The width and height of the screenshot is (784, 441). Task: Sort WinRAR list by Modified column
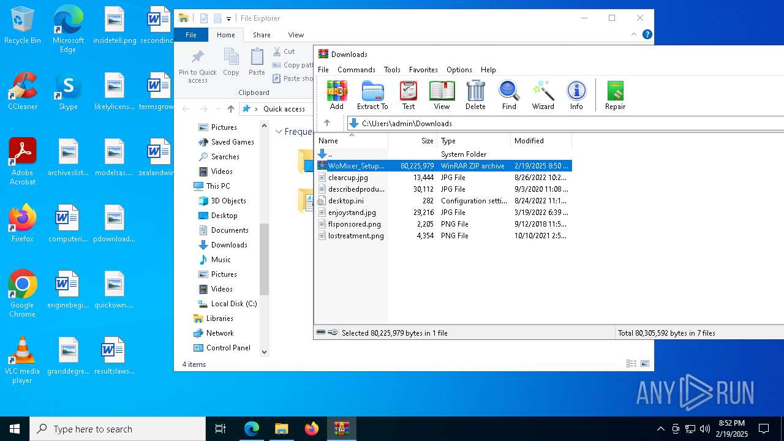(x=541, y=141)
